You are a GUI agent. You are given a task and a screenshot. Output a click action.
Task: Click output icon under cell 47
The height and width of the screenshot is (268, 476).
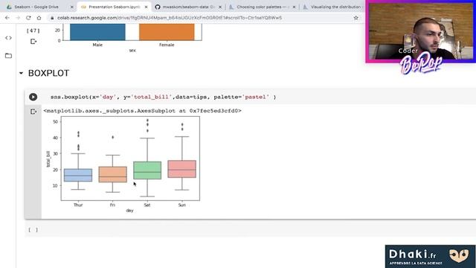[33, 42]
